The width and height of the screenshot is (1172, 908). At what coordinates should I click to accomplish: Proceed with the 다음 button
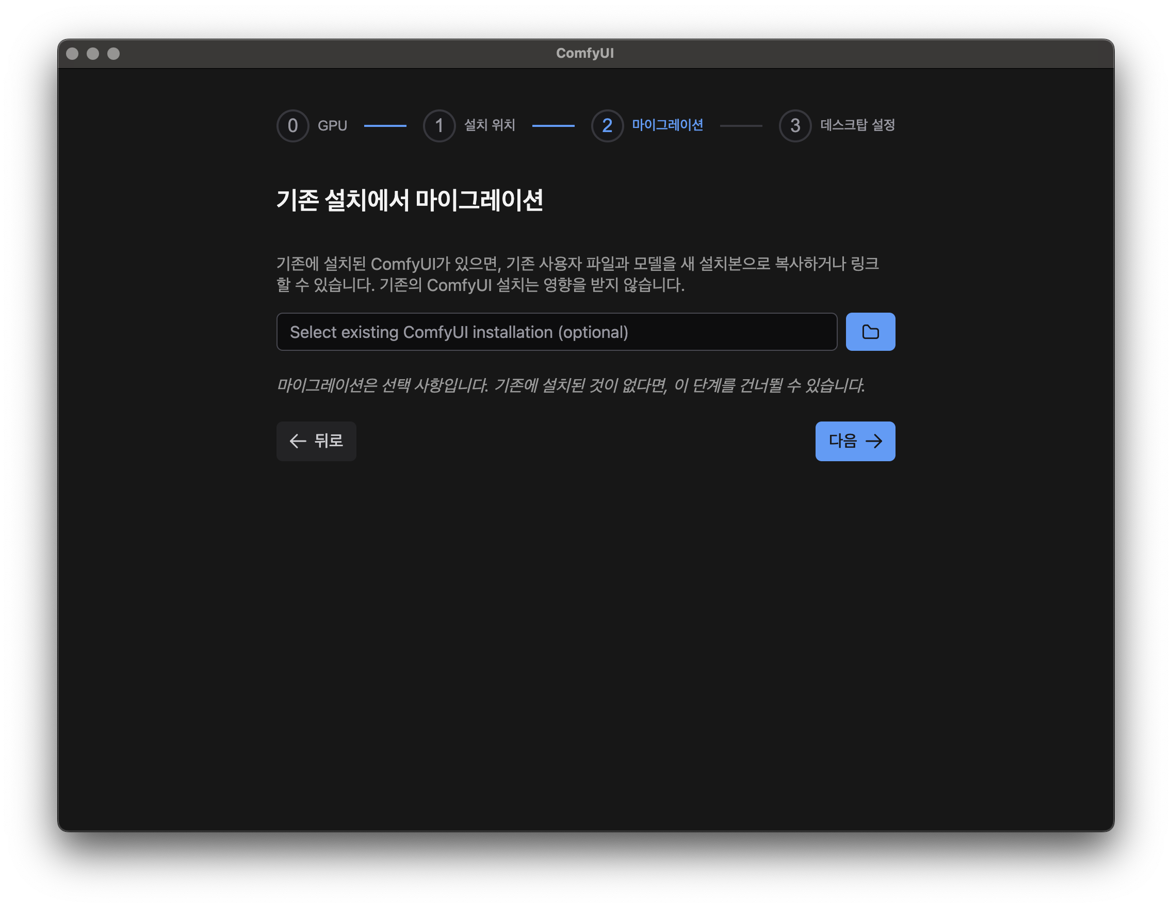855,441
